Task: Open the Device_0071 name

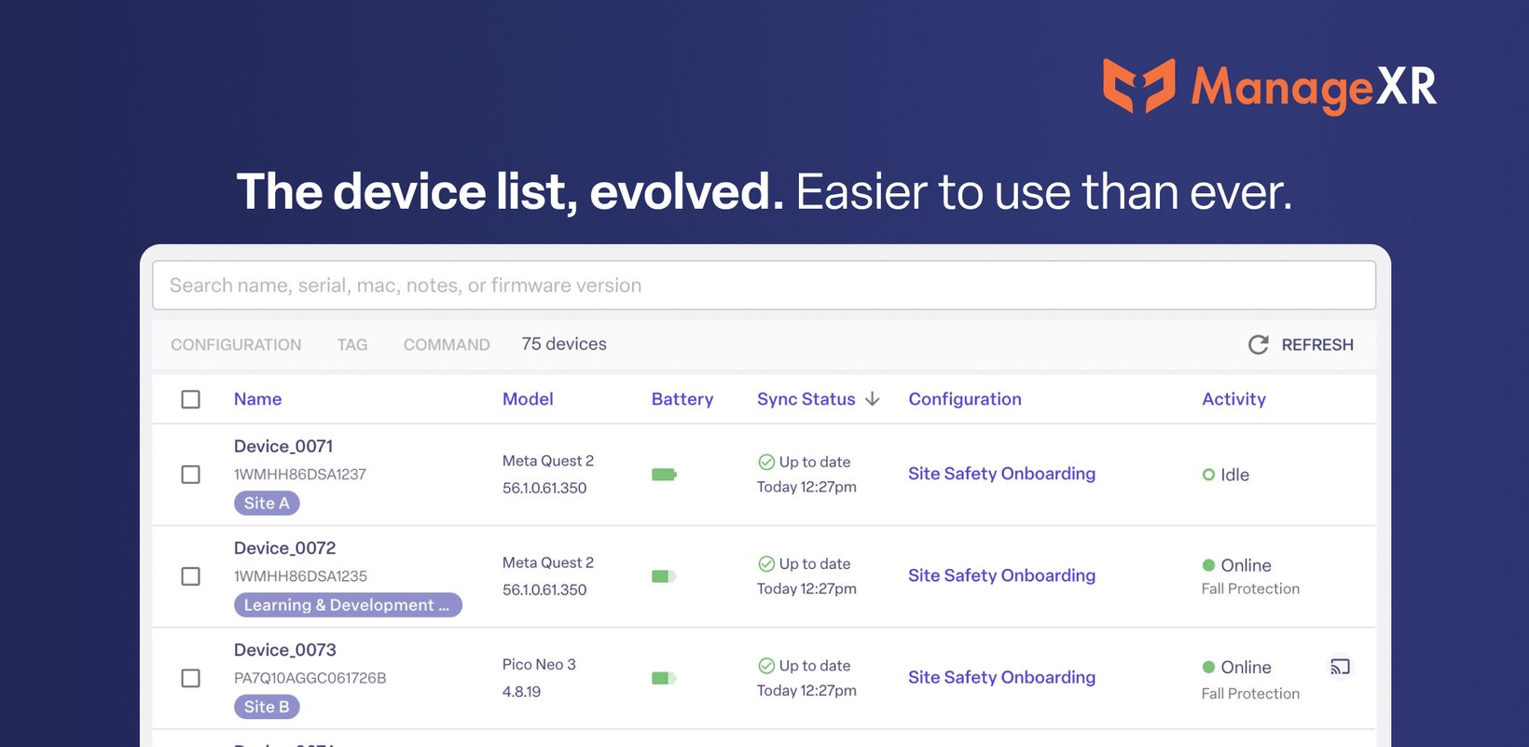Action: [283, 447]
